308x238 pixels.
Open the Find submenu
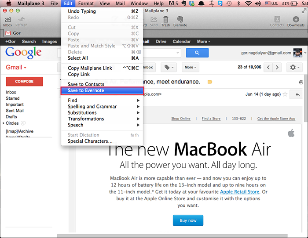(x=102, y=101)
